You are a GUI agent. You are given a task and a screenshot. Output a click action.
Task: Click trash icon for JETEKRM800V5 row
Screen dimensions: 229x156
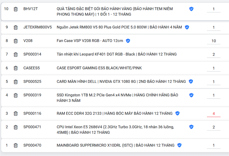(x=16, y=27)
